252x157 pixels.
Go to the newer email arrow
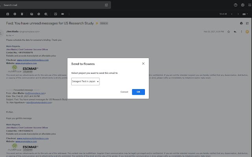[x=232, y=14]
